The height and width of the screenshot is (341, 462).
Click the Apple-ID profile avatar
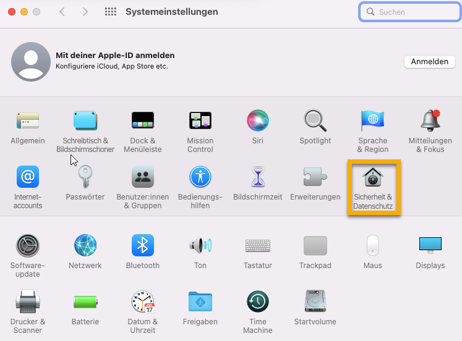pyautogui.click(x=31, y=62)
